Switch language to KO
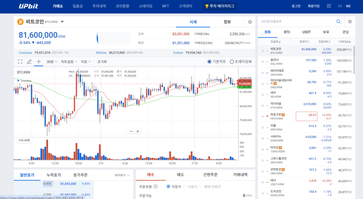 pos(348,6)
